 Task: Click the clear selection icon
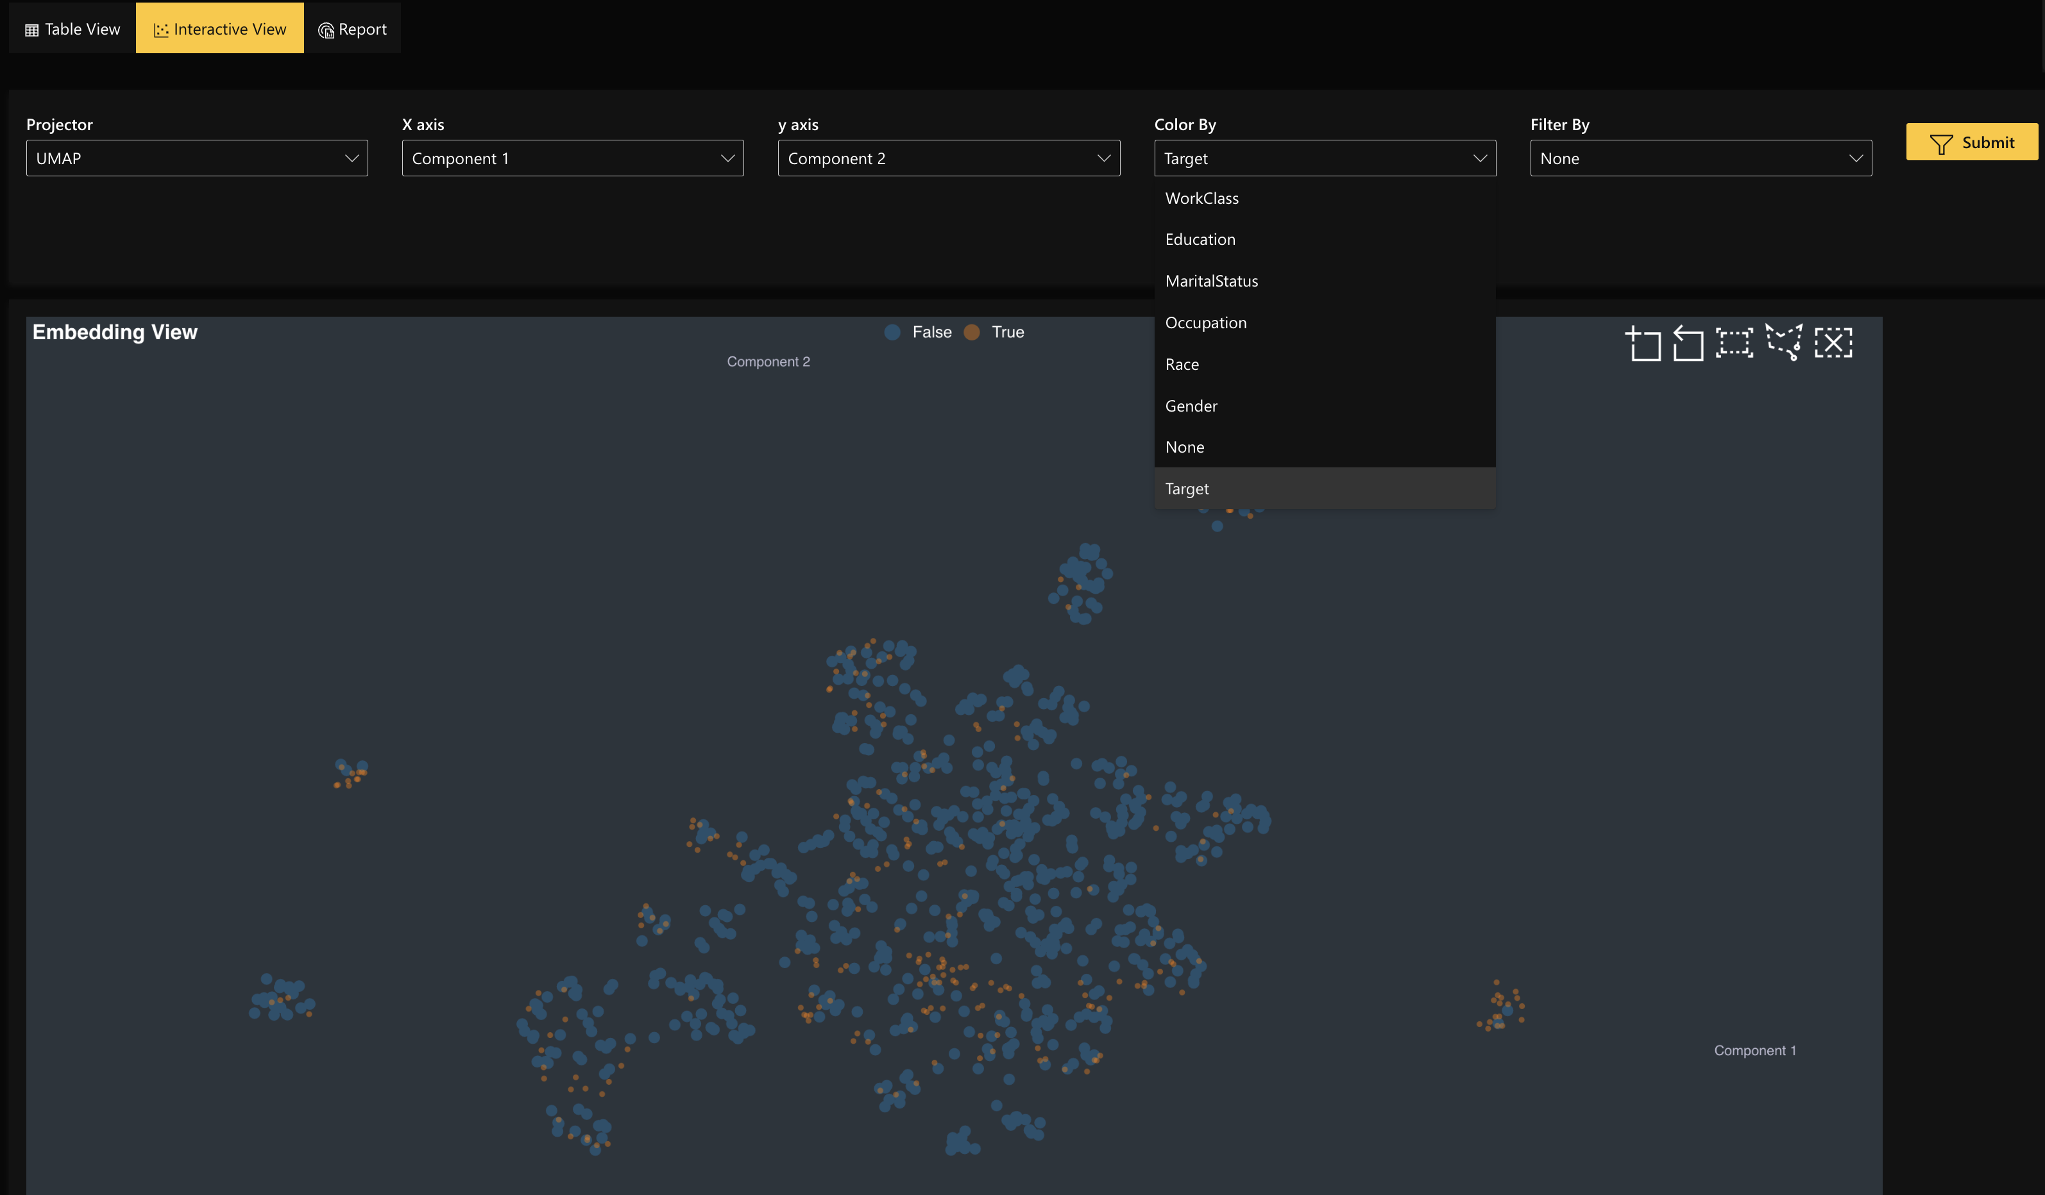pos(1833,343)
